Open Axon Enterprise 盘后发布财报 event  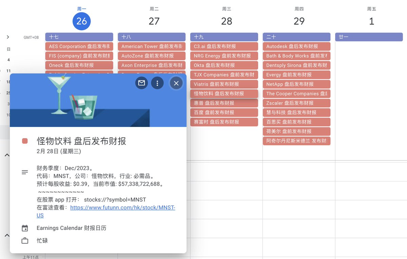152,65
